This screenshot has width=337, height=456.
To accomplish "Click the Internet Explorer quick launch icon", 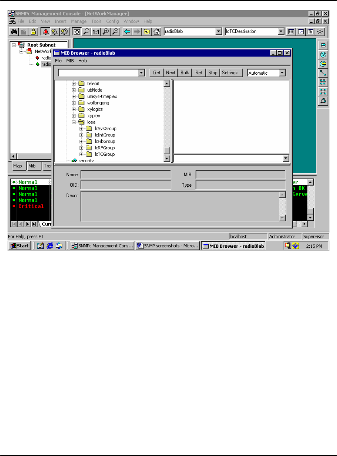I will click(50, 246).
